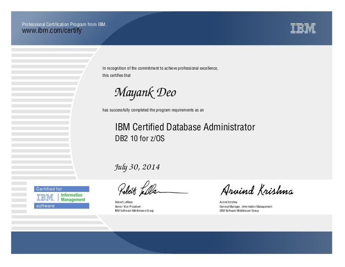This screenshot has width=345, height=267.
Task: Click the printed name 'Robert LeBlanc'
Action: [124, 202]
